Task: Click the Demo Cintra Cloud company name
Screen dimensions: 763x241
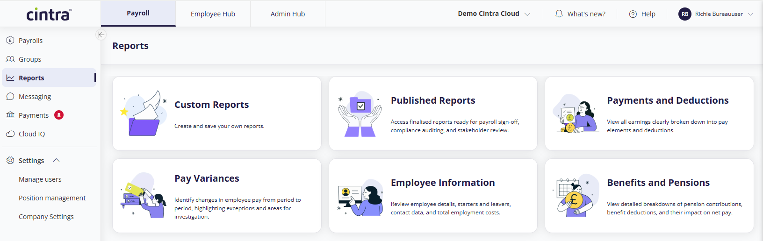Action: pos(489,14)
